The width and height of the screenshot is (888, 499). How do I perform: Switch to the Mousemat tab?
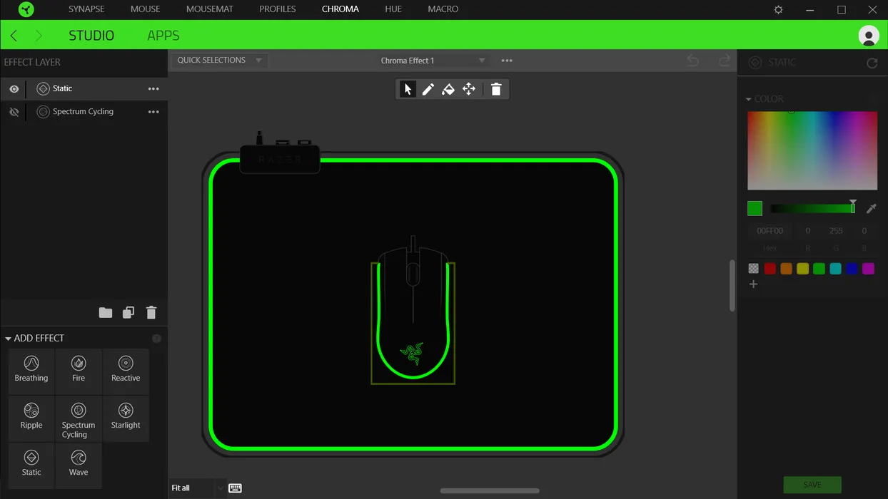[x=210, y=9]
